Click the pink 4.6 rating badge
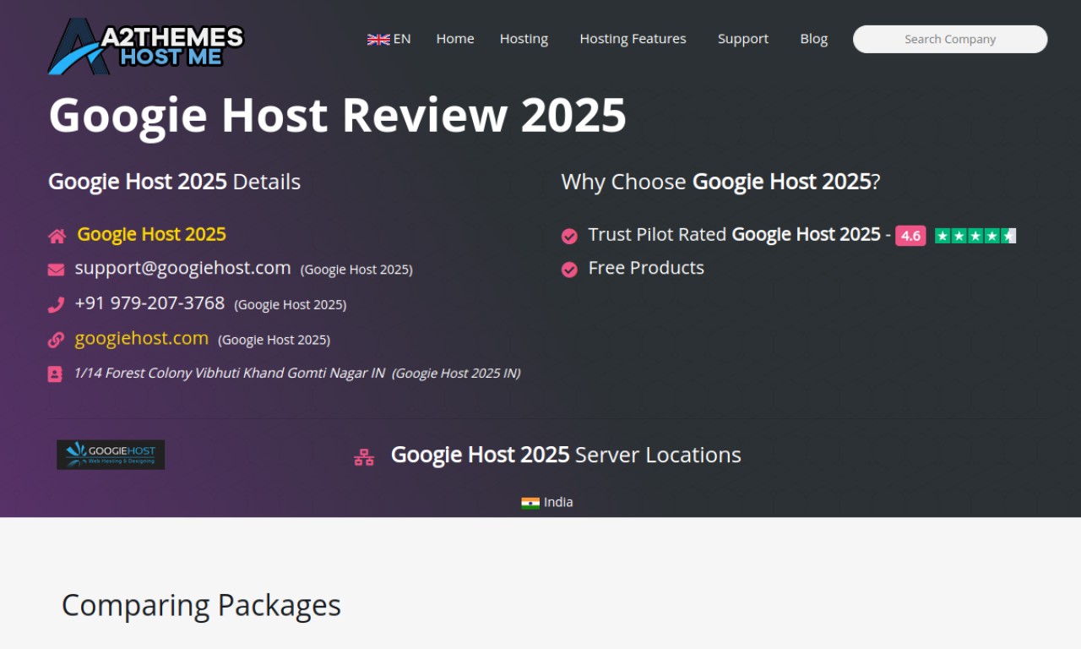Image resolution: width=1081 pixels, height=649 pixels. (x=910, y=236)
